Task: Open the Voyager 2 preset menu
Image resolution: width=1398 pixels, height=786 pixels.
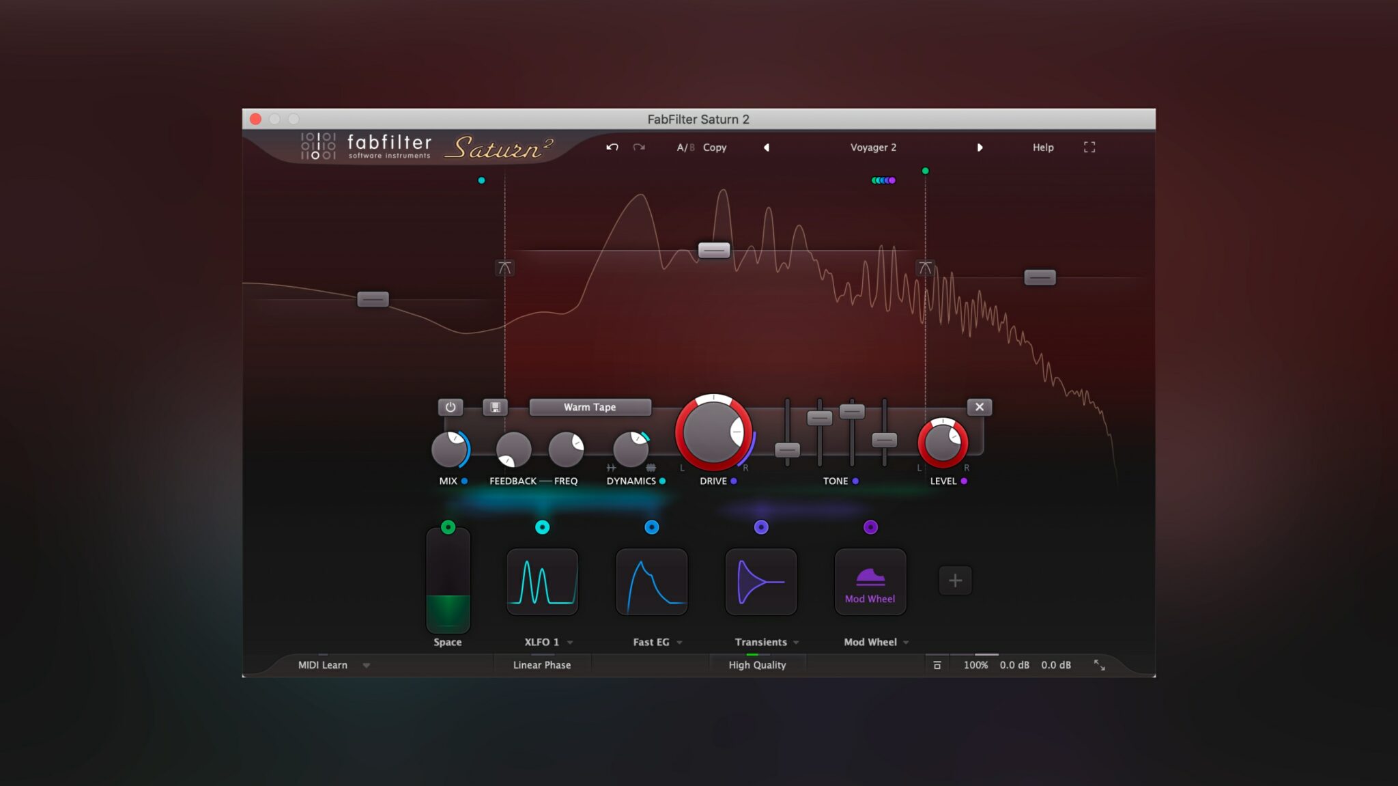Action: (873, 148)
